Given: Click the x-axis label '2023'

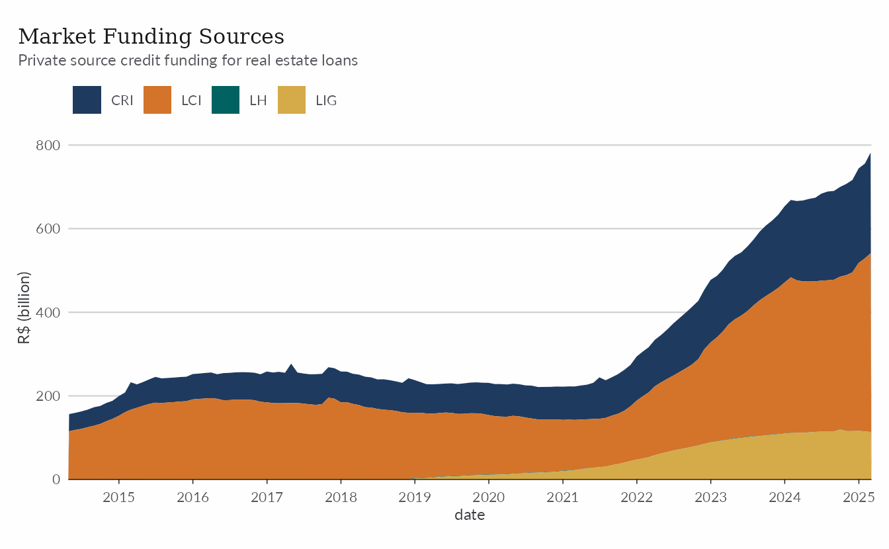Looking at the screenshot, I should 711,497.
